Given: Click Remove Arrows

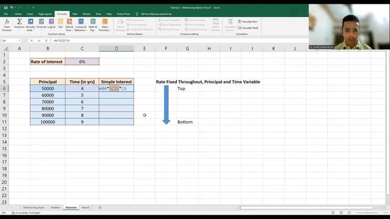Looking at the screenshot, I should click(169, 29).
